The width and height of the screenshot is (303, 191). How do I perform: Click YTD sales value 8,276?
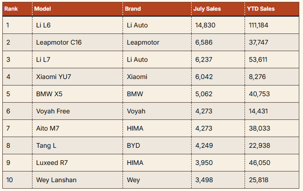pos(258,77)
